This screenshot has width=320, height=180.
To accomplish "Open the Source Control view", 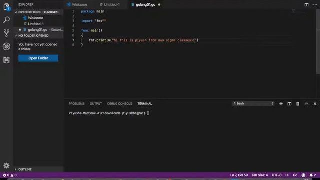I will click(6, 33).
